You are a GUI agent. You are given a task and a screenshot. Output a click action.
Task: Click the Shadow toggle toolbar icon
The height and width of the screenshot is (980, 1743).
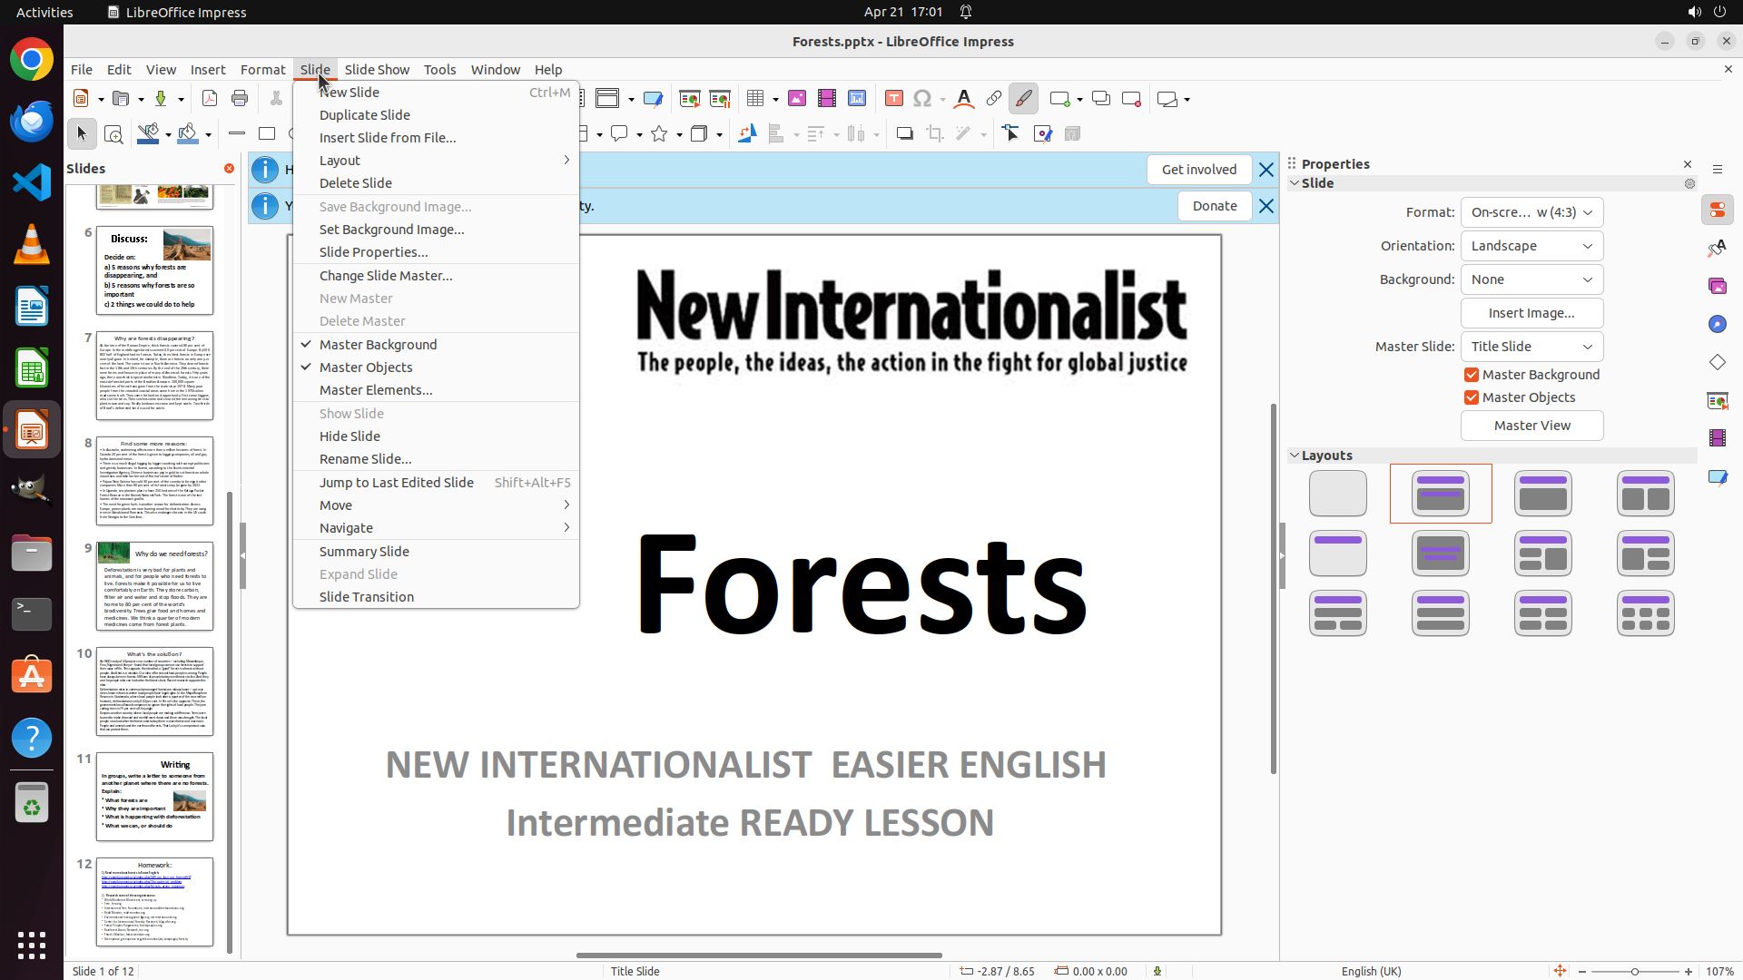(x=904, y=134)
